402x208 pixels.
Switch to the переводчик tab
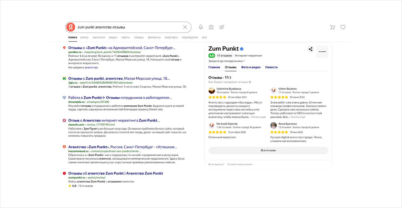pyautogui.click(x=190, y=38)
